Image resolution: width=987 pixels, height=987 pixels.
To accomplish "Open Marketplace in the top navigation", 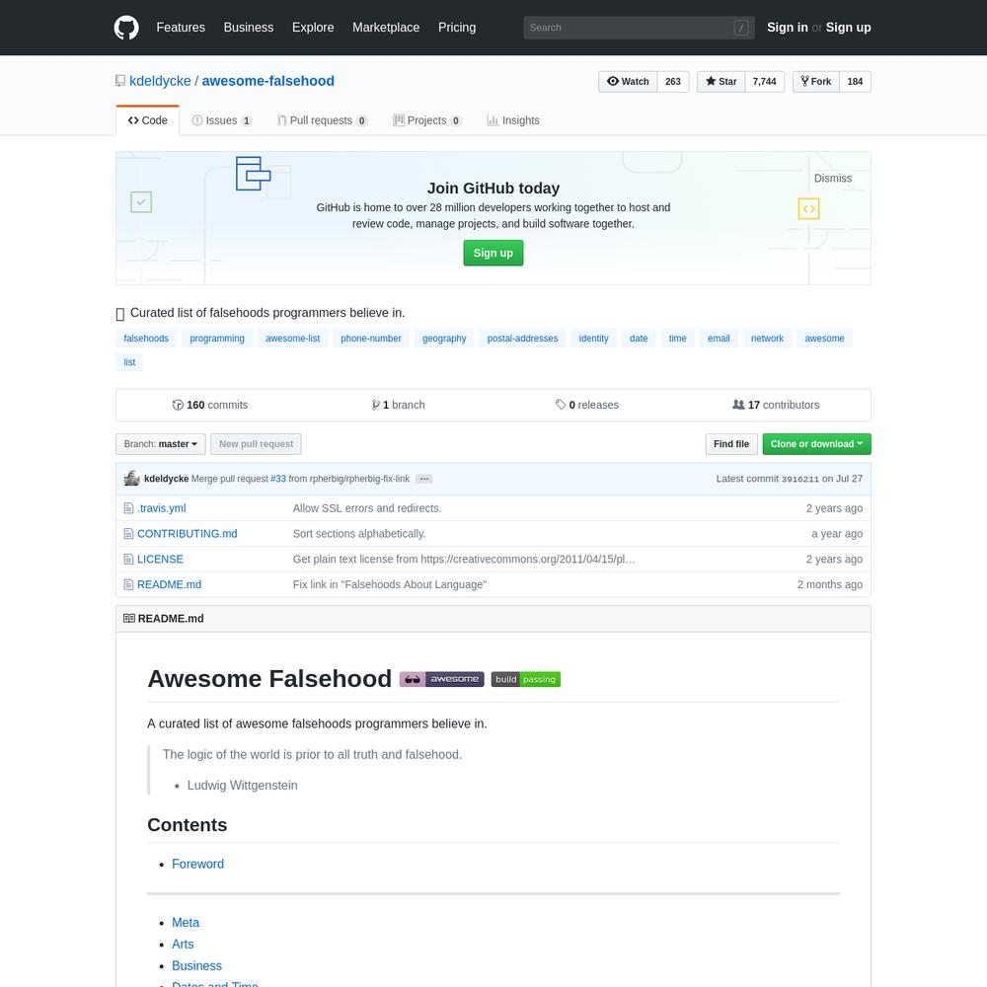I will pyautogui.click(x=386, y=28).
